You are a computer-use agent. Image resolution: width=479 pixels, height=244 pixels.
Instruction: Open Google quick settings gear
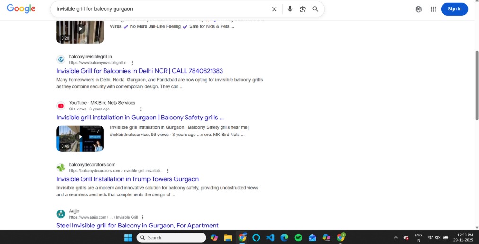pyautogui.click(x=418, y=9)
